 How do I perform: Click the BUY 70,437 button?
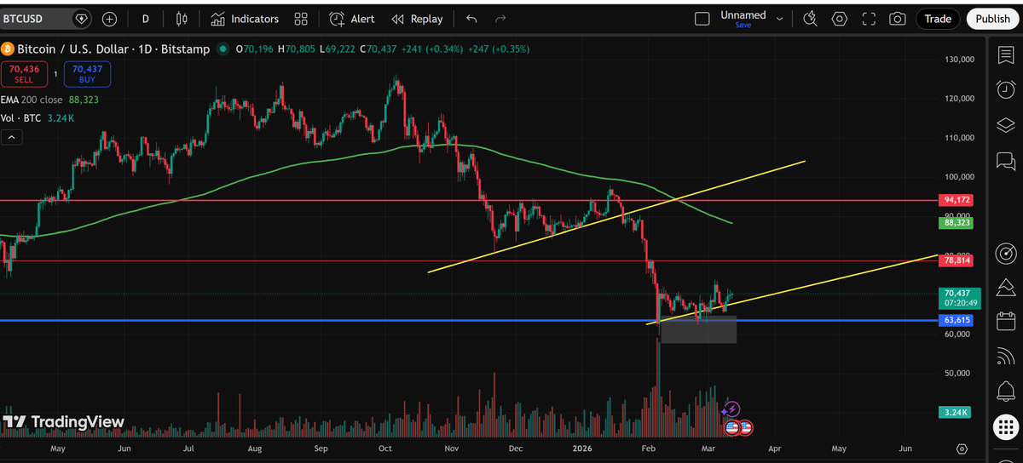(85, 74)
